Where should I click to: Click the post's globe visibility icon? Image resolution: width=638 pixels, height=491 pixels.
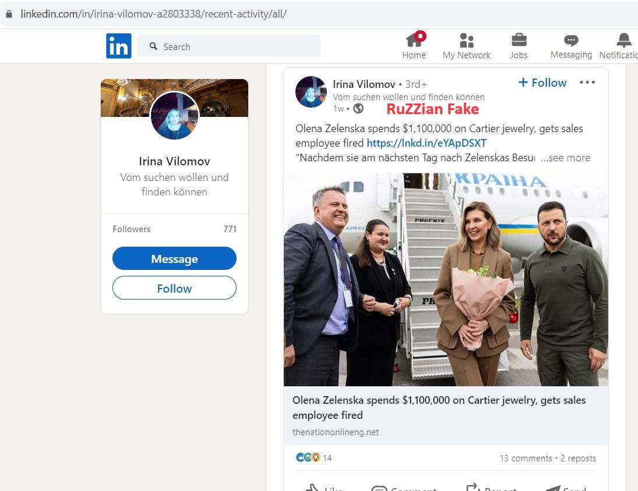358,108
